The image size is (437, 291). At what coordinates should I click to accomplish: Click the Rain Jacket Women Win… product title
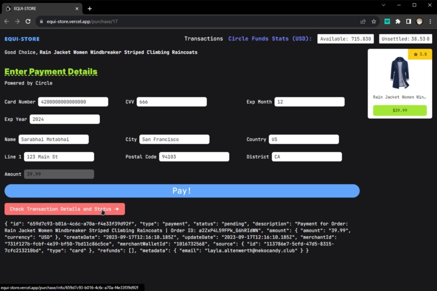point(400,97)
